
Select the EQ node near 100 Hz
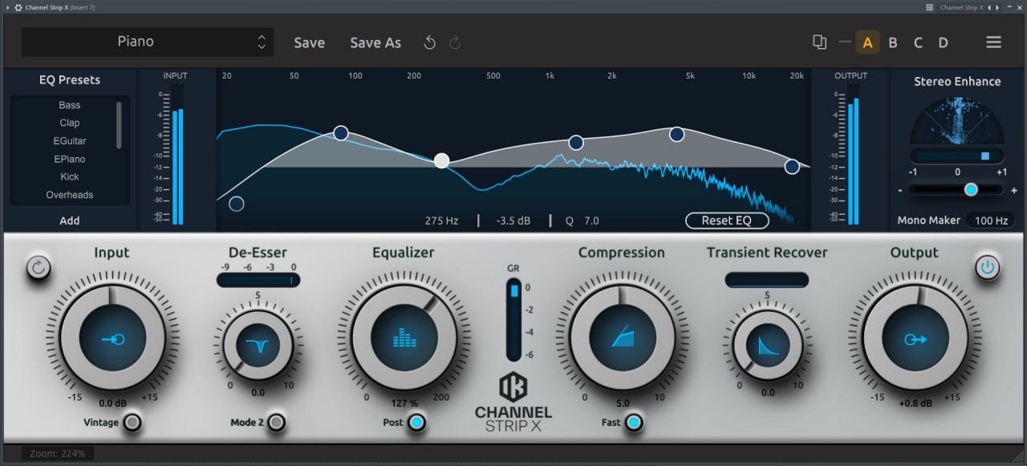pos(341,133)
